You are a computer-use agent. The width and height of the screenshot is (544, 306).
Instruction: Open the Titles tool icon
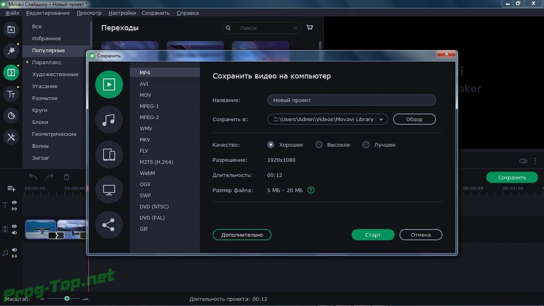click(x=11, y=94)
